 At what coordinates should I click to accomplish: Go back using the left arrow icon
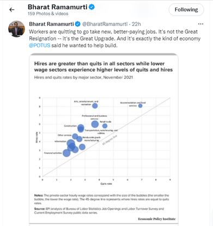(12, 10)
